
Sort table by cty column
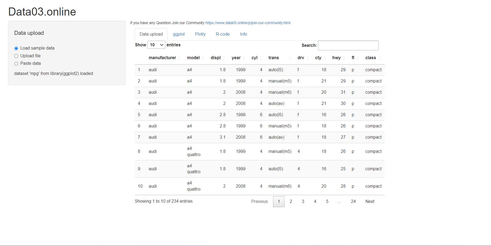tap(321, 58)
